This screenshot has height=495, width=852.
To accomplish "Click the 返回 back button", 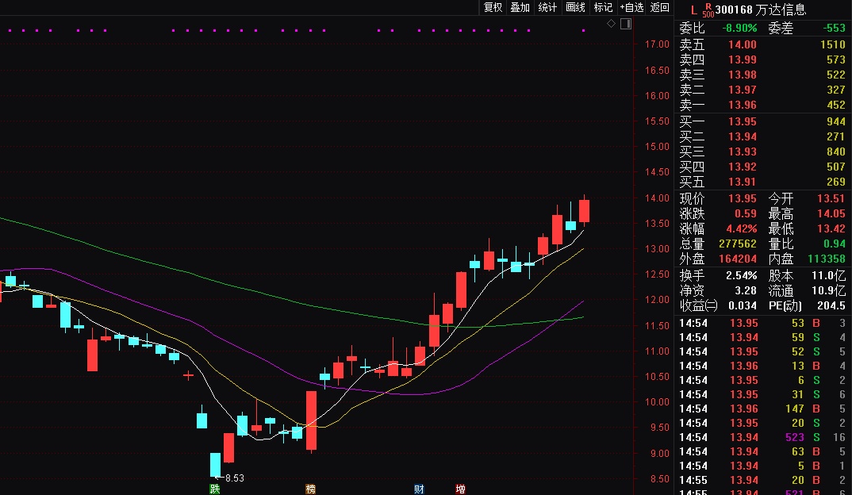I will pyautogui.click(x=660, y=7).
